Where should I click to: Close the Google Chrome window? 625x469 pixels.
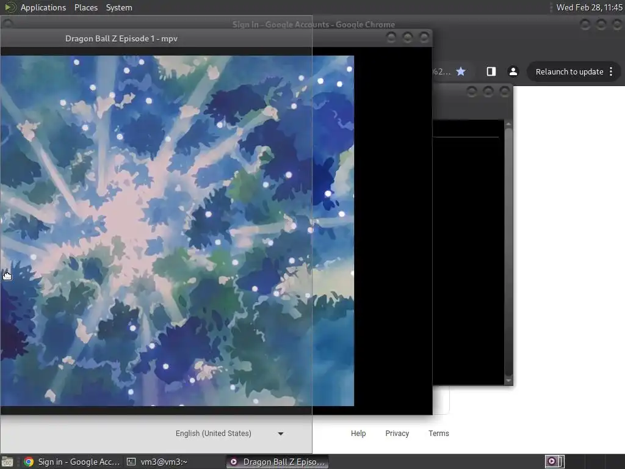pos(618,24)
